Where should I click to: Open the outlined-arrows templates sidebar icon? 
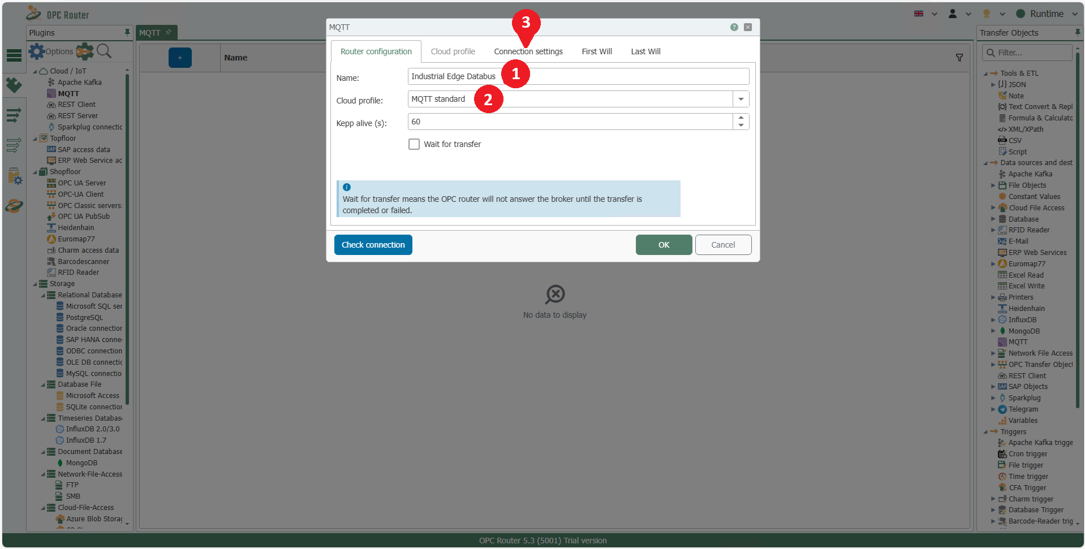(x=14, y=146)
